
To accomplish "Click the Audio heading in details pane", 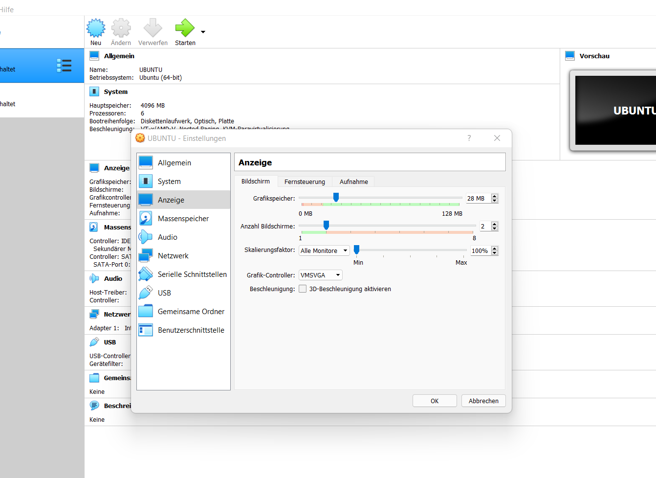I will pos(113,278).
